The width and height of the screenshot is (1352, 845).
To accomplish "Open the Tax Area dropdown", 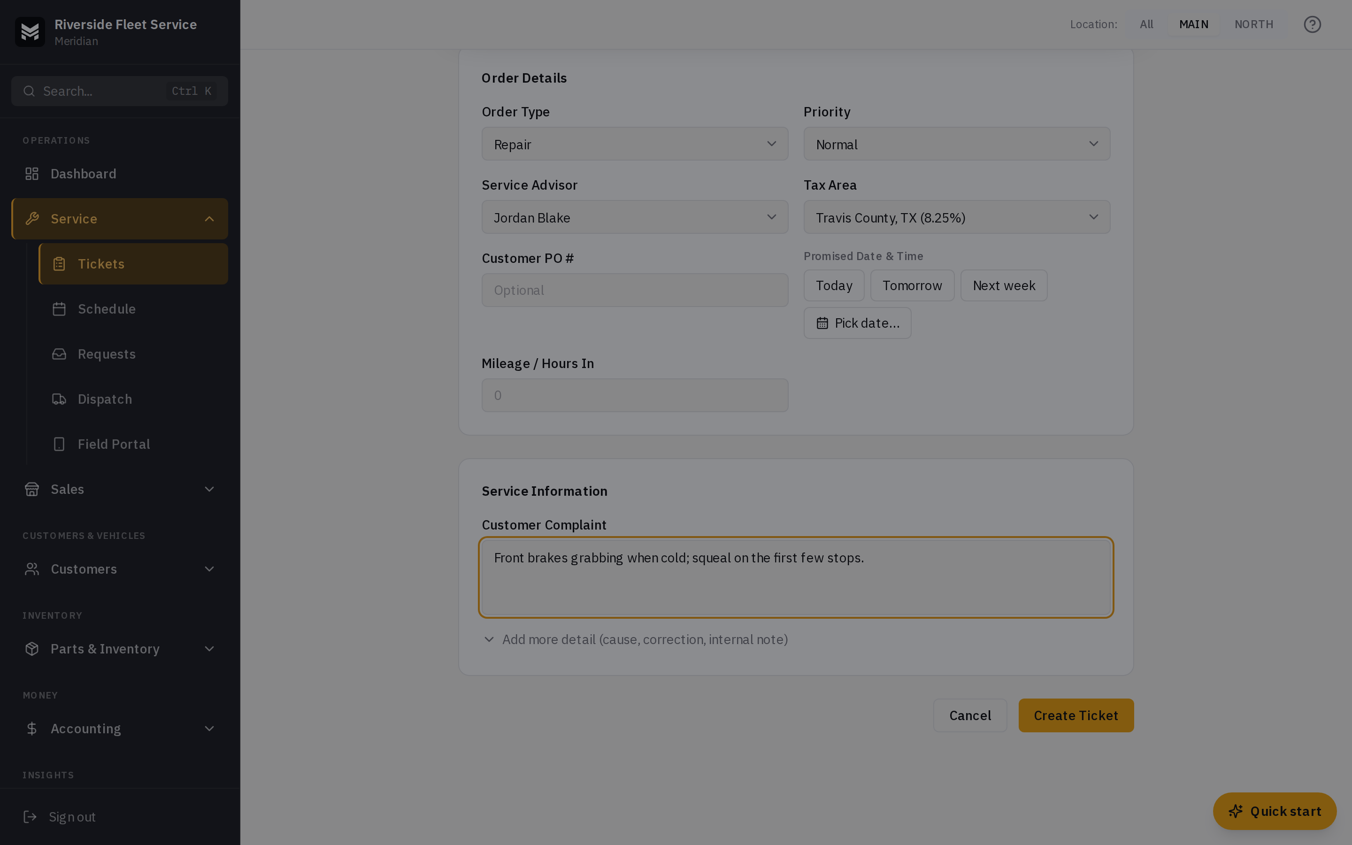I will tap(956, 217).
